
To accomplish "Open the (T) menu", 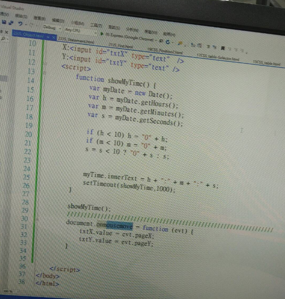I will (x=96, y=25).
